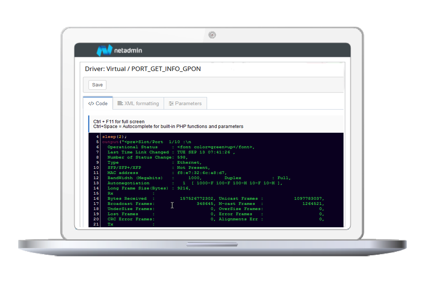425x283 pixels.
Task: Click the sliders icon beside Parameters
Action: [x=171, y=103]
